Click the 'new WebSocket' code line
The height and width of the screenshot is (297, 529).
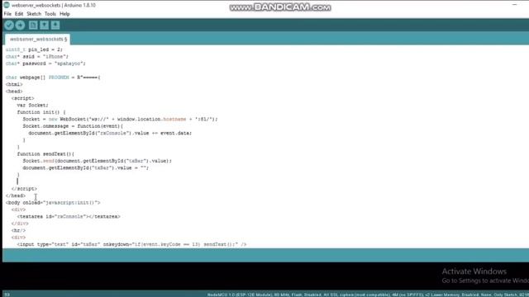[120, 119]
